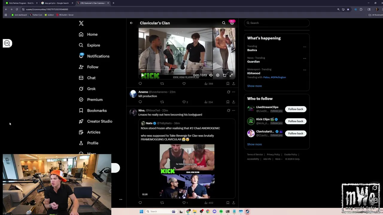Toggle picture-in-picture on top video
The image size is (383, 215).
tap(224, 75)
